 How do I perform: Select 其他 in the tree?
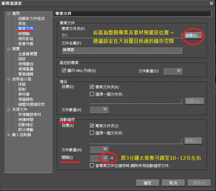point(22,23)
